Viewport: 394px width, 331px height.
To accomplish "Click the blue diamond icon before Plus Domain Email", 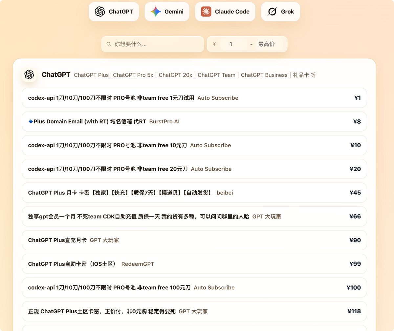I will click(x=31, y=121).
